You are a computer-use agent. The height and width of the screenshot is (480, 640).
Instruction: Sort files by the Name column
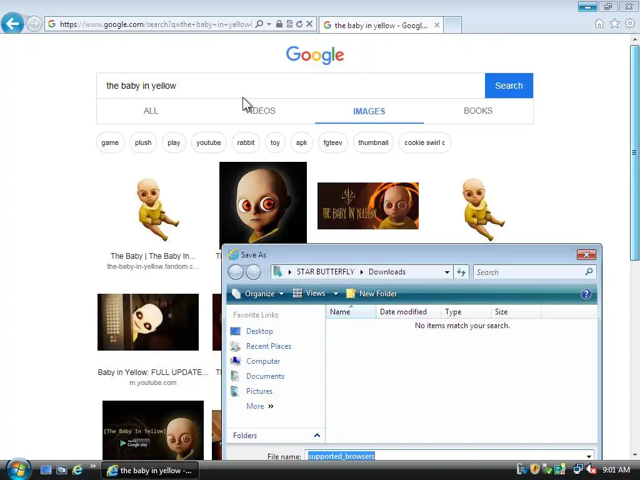[x=351, y=312]
